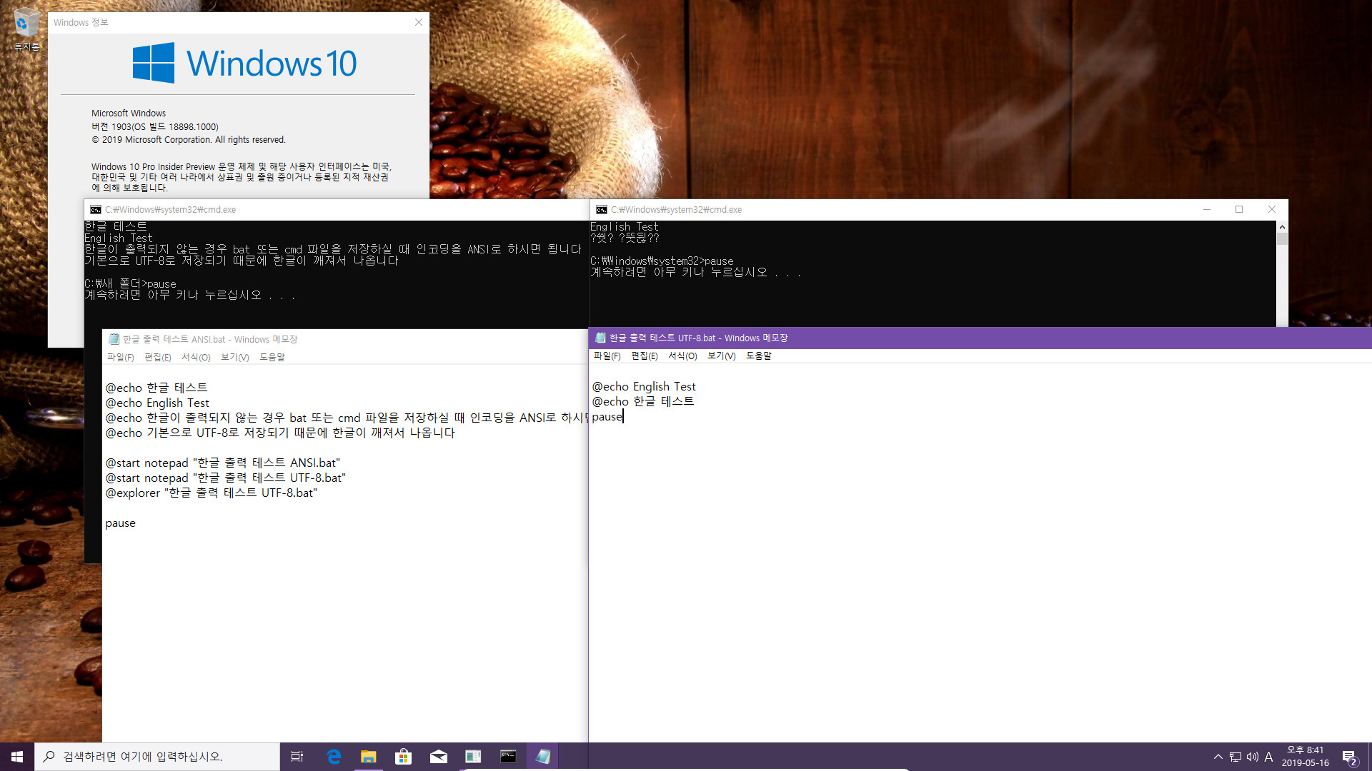The image size is (1372, 771).
Task: Click '@explorer' line in ANSI.bat Notepad
Action: pyautogui.click(x=212, y=493)
